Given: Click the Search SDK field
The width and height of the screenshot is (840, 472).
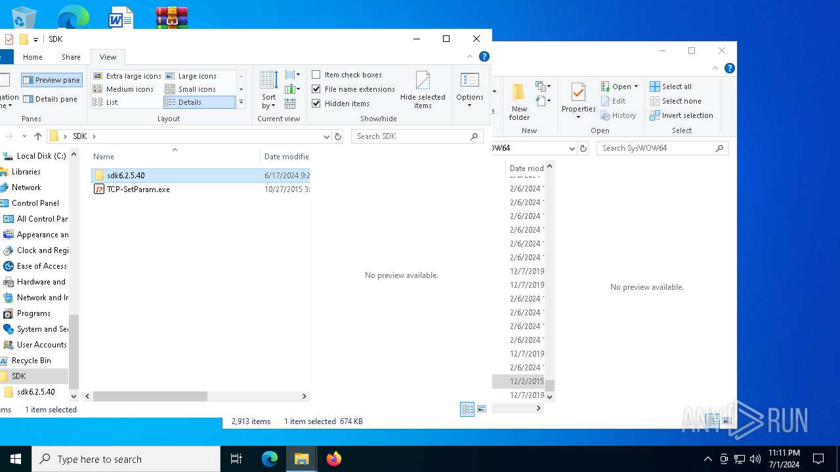Looking at the screenshot, I should coord(417,136).
